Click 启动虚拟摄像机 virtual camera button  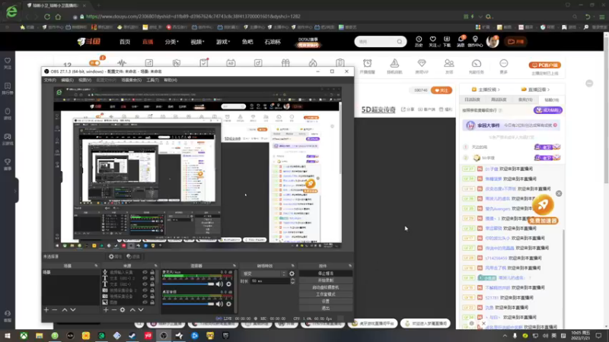(326, 287)
